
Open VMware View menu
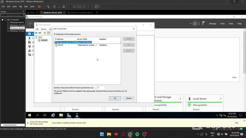15,7
